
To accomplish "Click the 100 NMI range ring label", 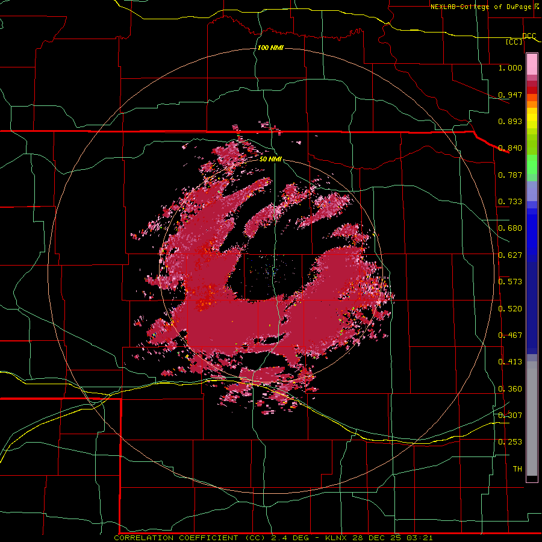I will pyautogui.click(x=270, y=48).
